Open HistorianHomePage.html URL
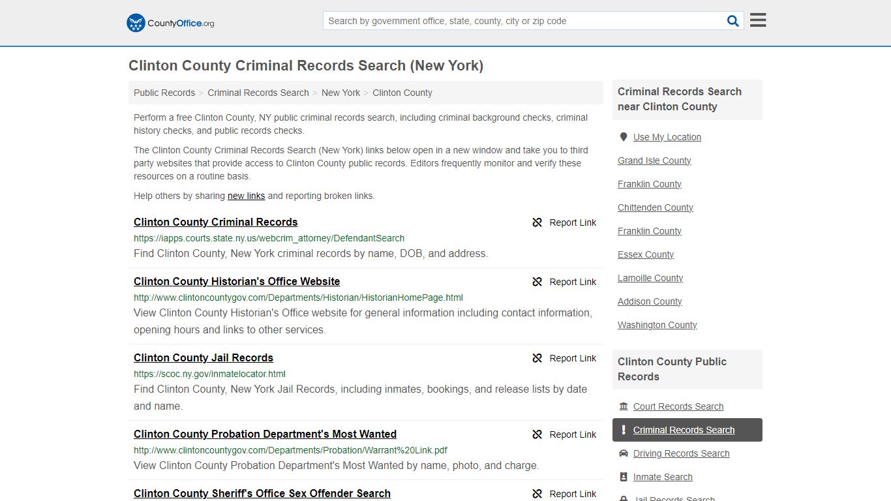891x501 pixels. pyautogui.click(x=298, y=297)
